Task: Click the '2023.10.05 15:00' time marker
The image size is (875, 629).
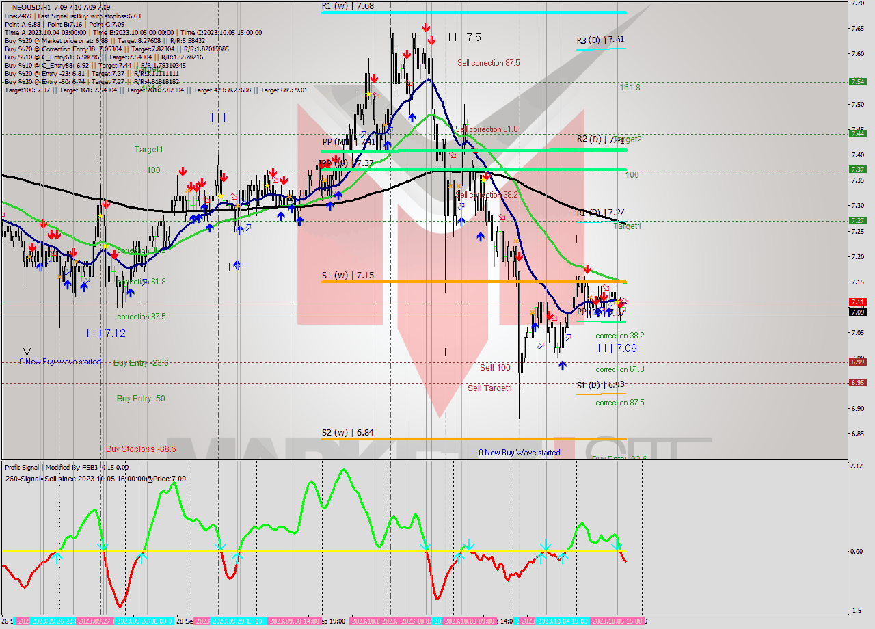Action: tap(618, 621)
